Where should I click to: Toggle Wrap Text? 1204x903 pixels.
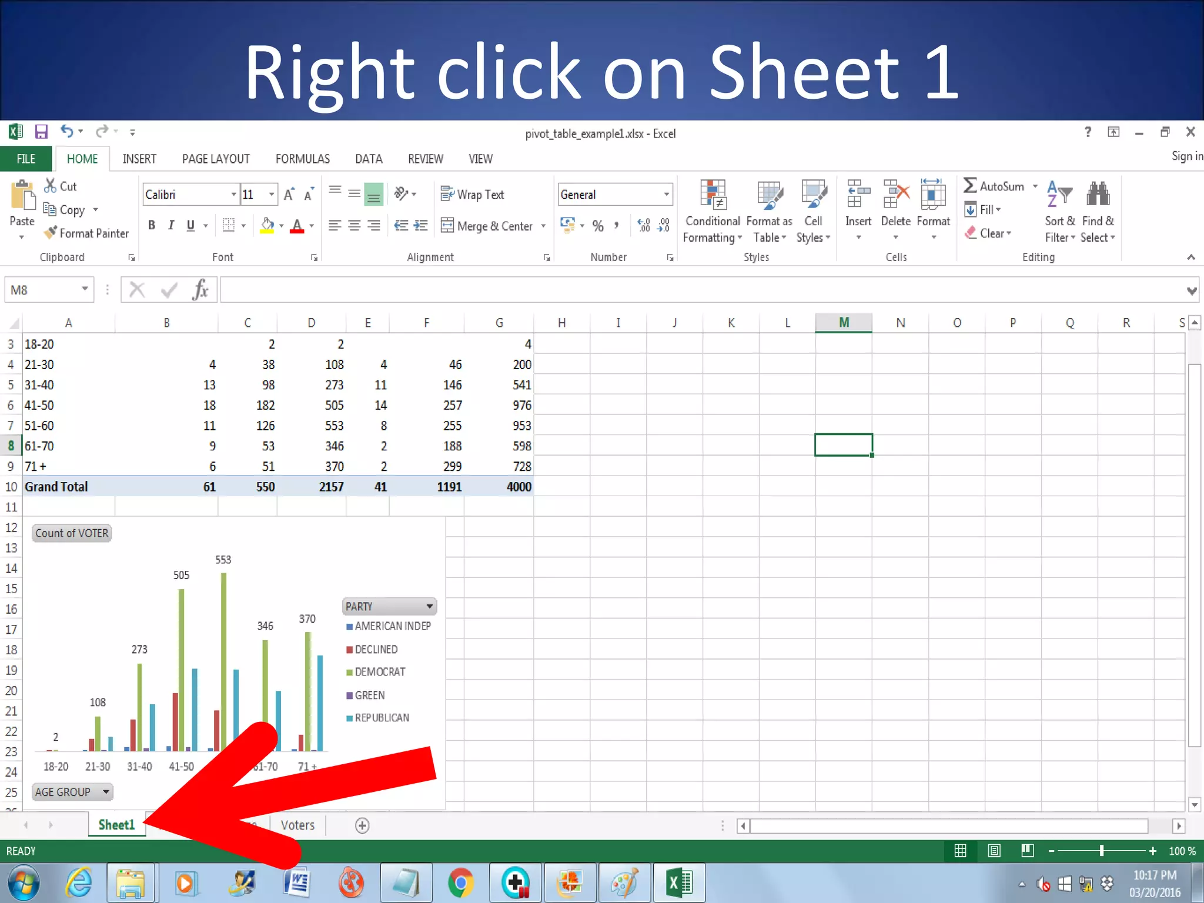(x=472, y=194)
